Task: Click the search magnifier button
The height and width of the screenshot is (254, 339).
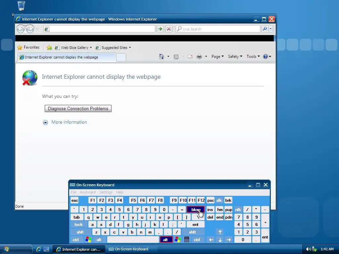Action: [x=265, y=29]
